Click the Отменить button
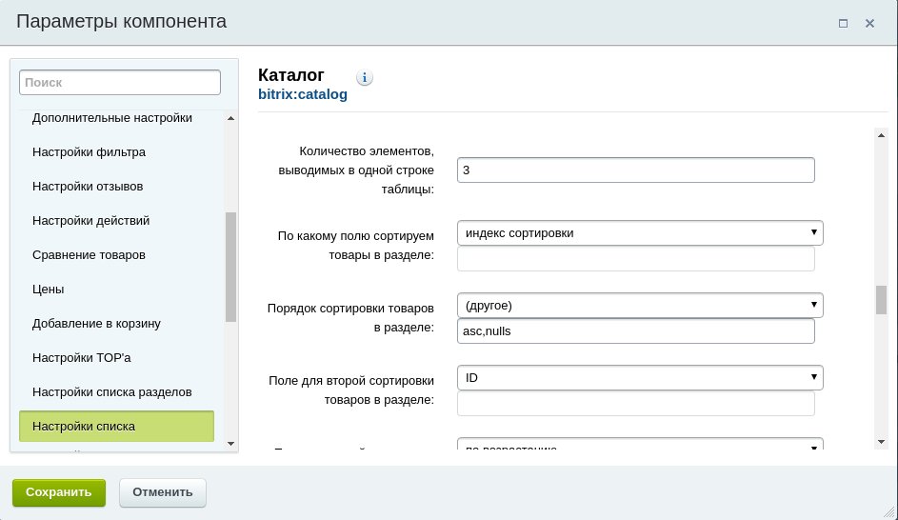Viewport: 898px width, 520px height. 163,492
